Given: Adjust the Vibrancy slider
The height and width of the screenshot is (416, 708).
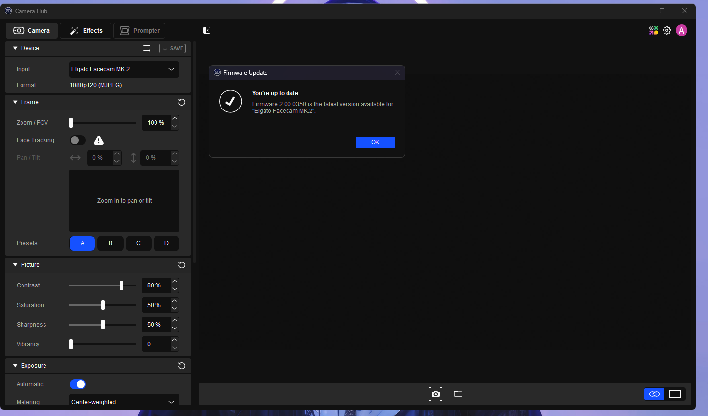Looking at the screenshot, I should [x=103, y=344].
